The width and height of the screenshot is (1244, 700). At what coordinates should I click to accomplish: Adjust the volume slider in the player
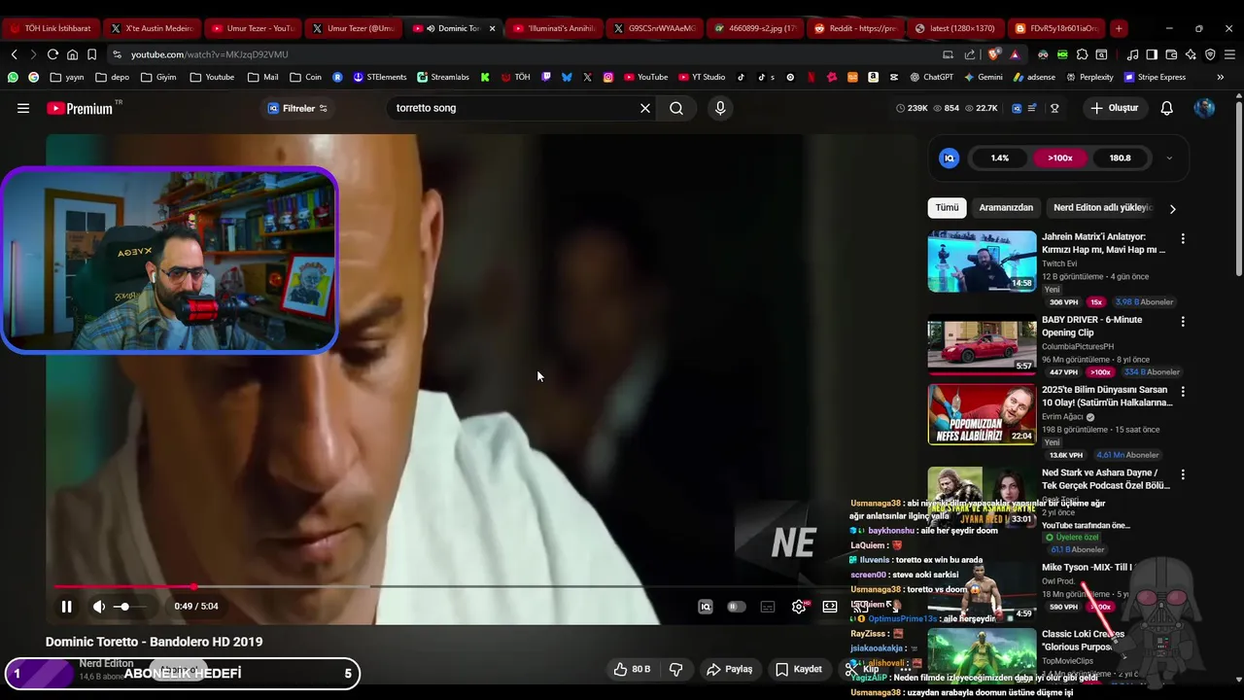click(130, 607)
